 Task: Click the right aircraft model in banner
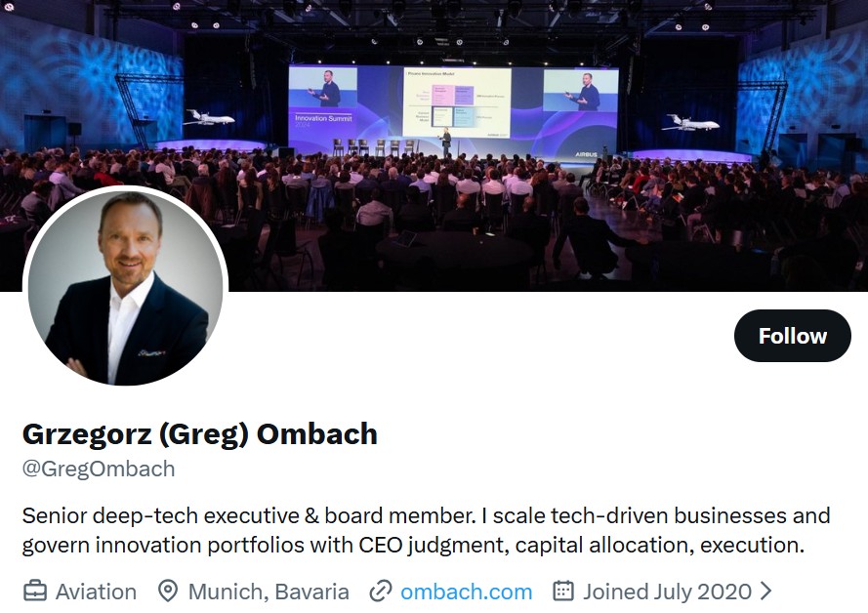(690, 123)
